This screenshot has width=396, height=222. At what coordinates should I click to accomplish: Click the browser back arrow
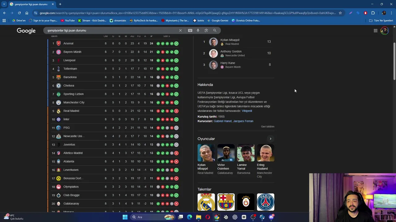click(4, 13)
